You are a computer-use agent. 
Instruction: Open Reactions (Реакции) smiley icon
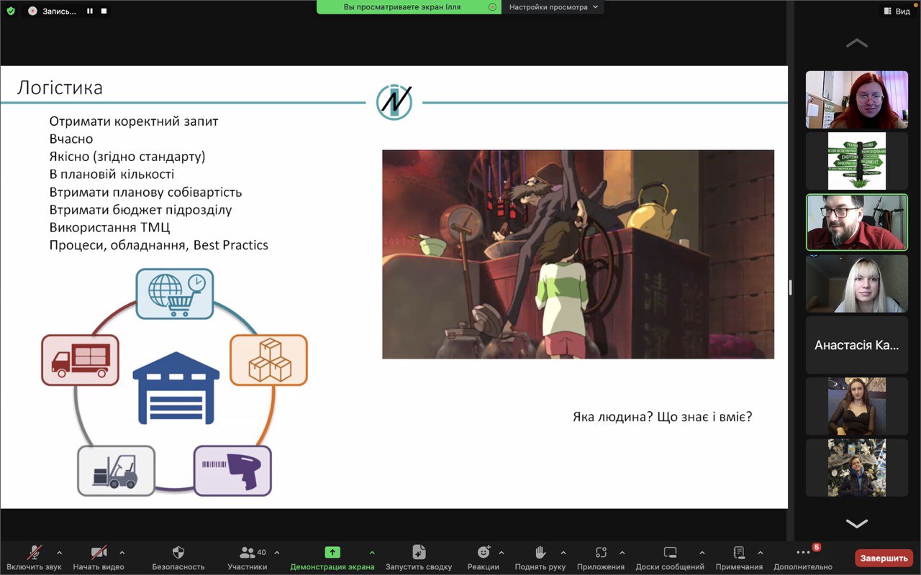[484, 552]
